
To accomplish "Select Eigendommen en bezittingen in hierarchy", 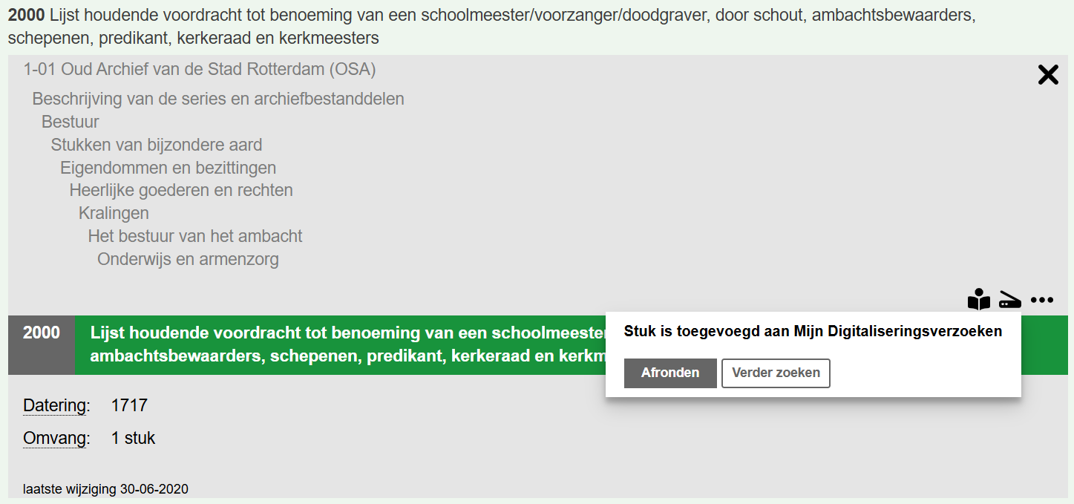I will coord(168,168).
